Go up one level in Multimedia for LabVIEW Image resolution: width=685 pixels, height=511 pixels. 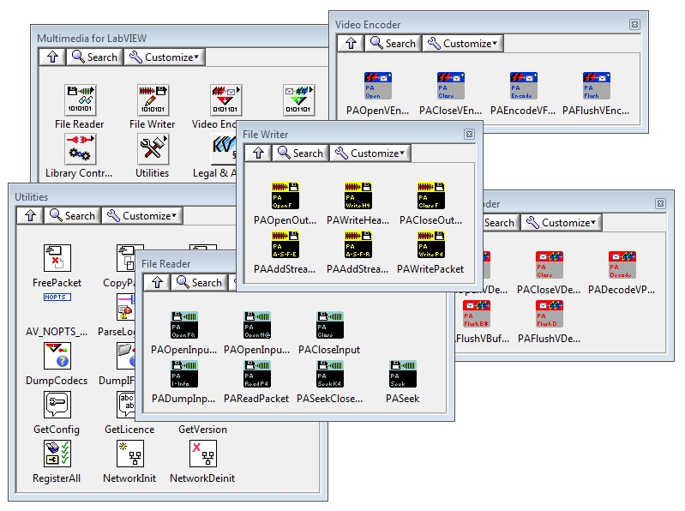53,57
